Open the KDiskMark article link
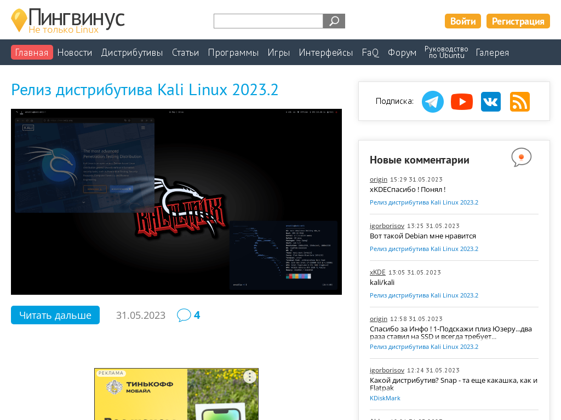 coord(385,398)
